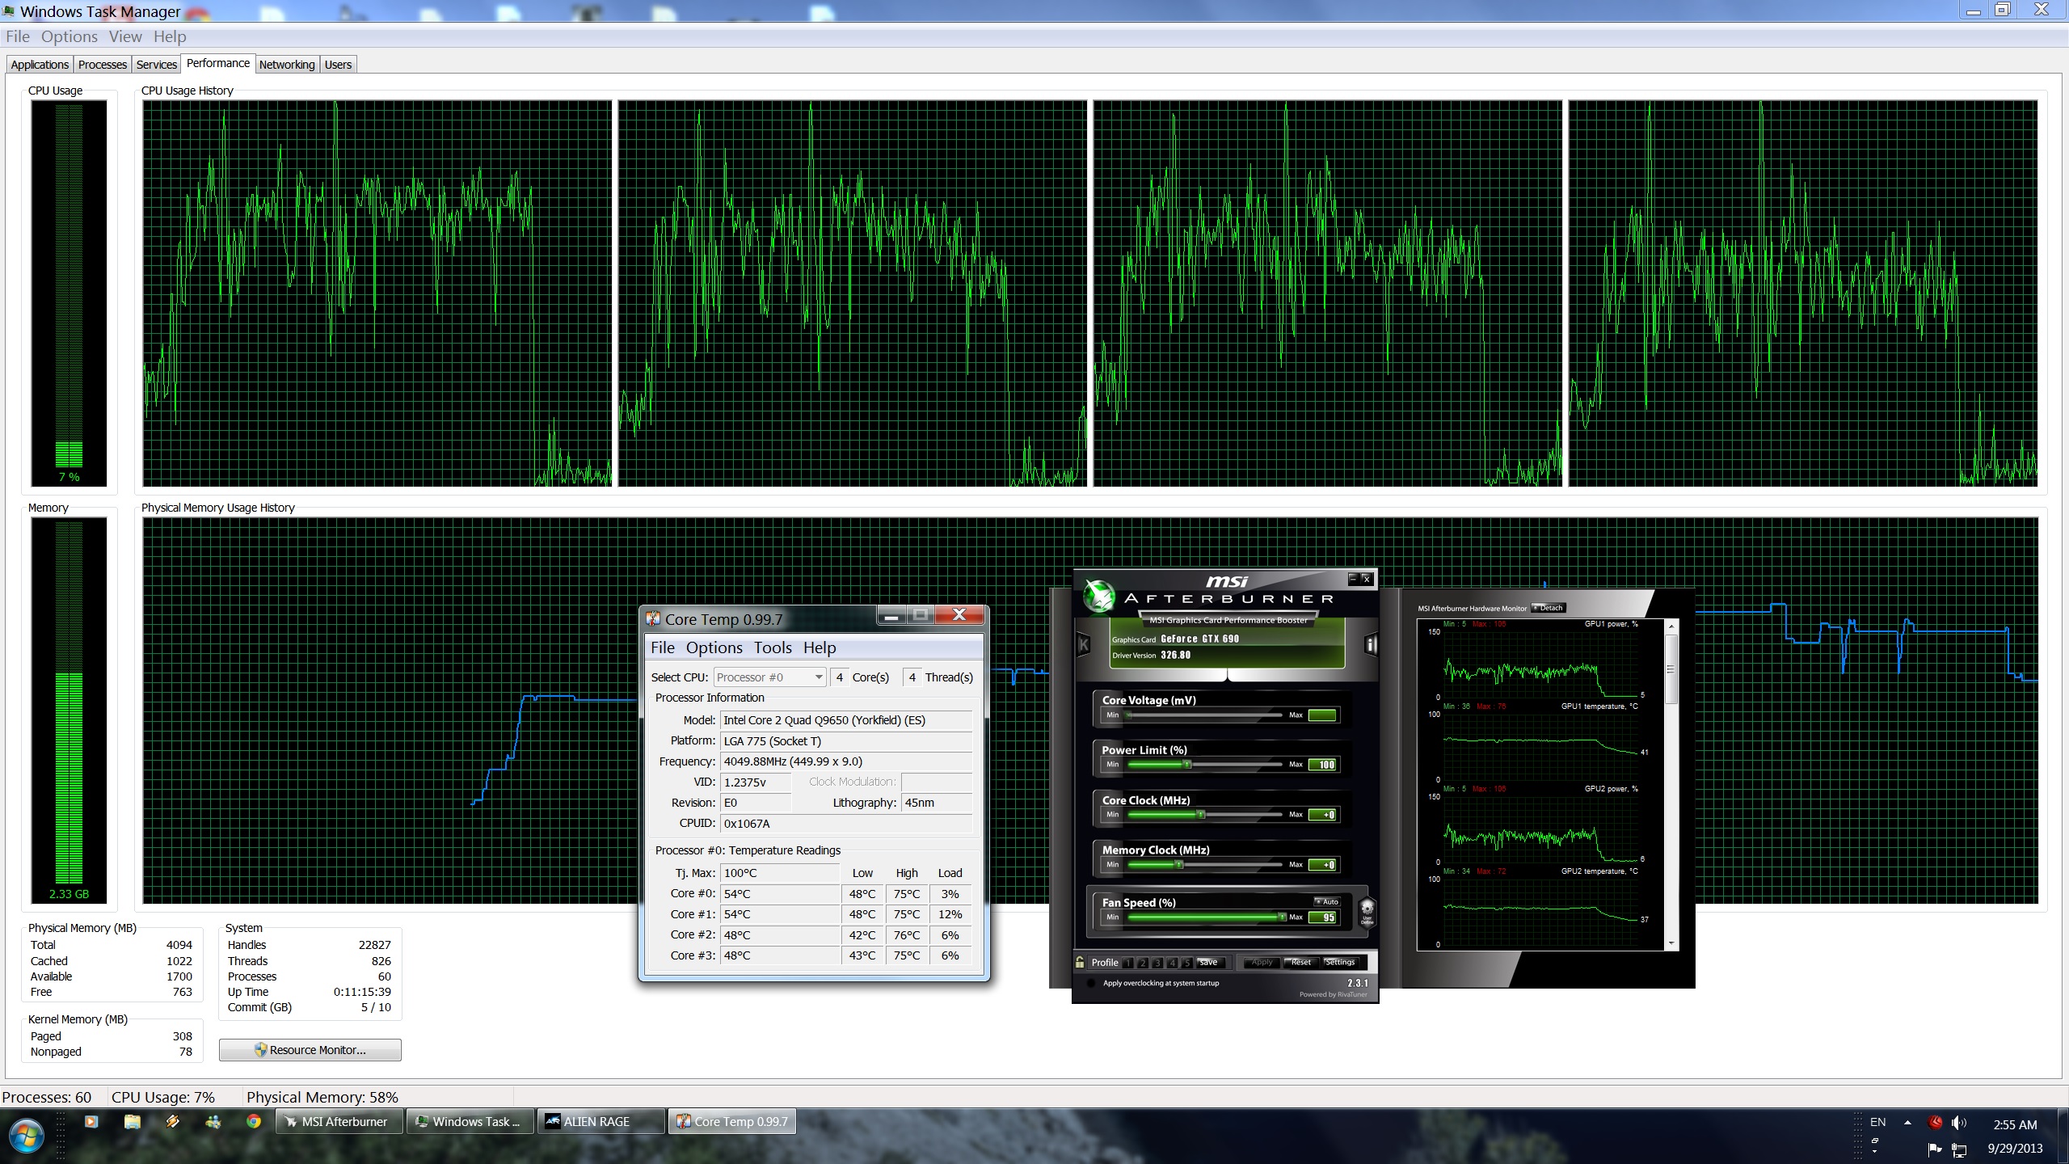Open the ALIEN RAGE taskbar item
This screenshot has height=1164, width=2069.
click(x=600, y=1121)
